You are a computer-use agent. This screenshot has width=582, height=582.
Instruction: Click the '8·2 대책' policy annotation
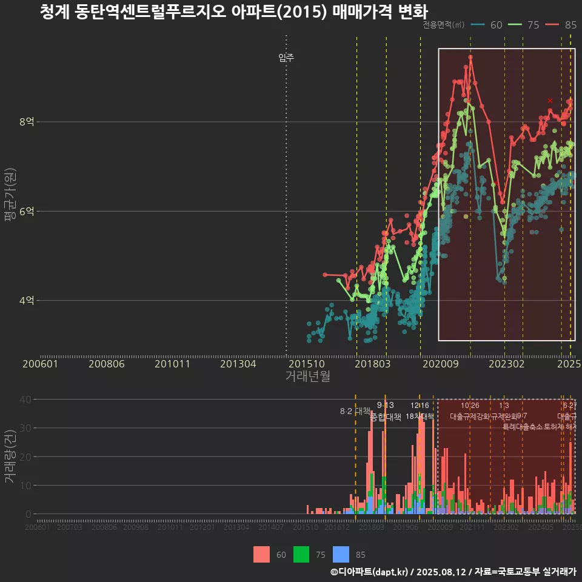coord(355,411)
